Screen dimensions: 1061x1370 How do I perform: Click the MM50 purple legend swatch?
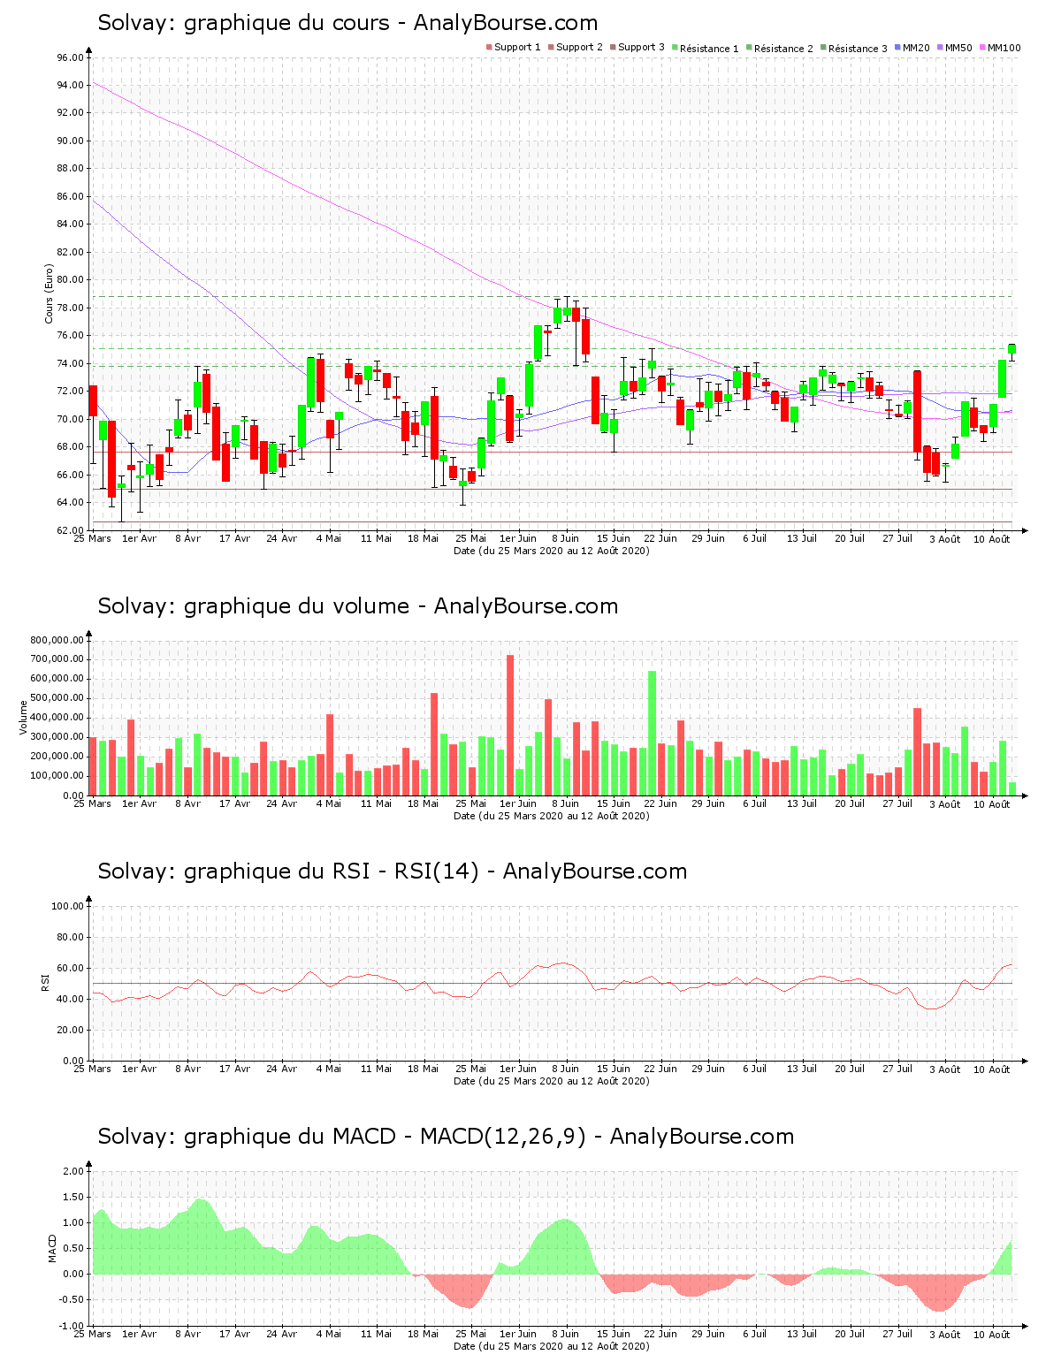click(941, 47)
